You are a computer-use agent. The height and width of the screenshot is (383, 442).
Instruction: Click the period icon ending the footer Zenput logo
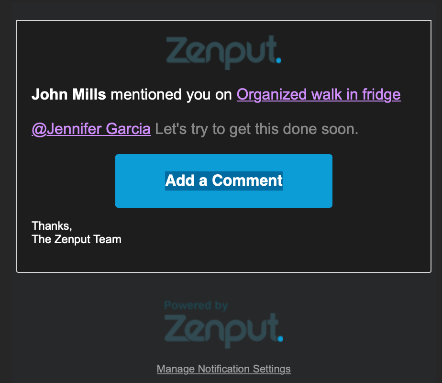280,338
